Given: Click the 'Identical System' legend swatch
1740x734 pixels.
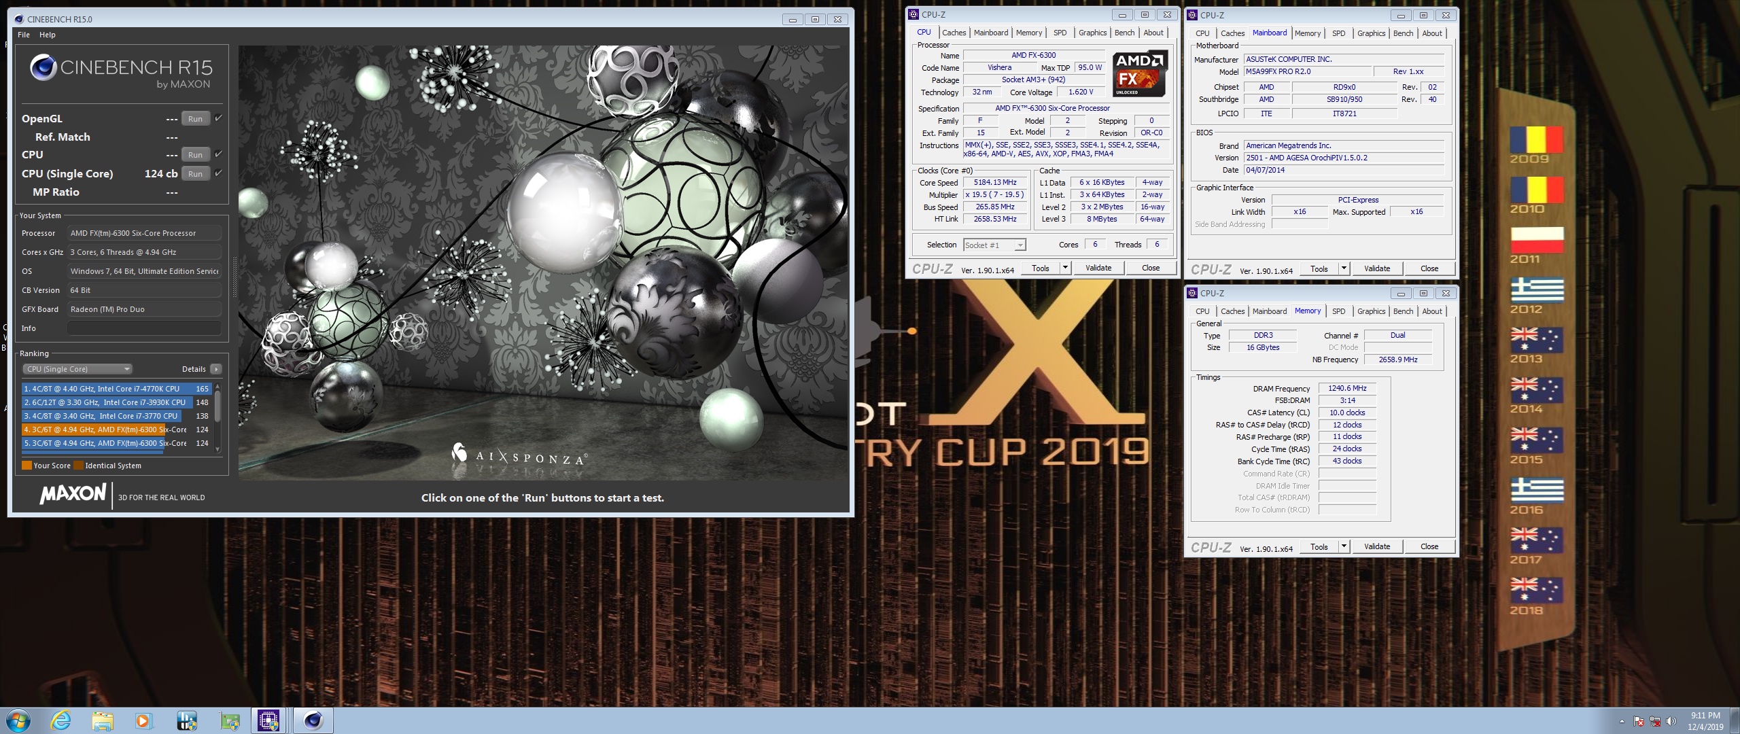Looking at the screenshot, I should click(x=78, y=466).
